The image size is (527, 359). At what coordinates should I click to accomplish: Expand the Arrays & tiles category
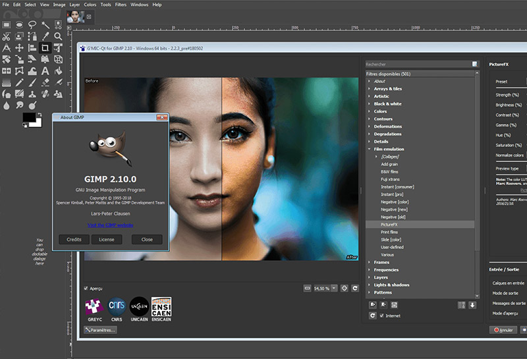pyautogui.click(x=369, y=89)
